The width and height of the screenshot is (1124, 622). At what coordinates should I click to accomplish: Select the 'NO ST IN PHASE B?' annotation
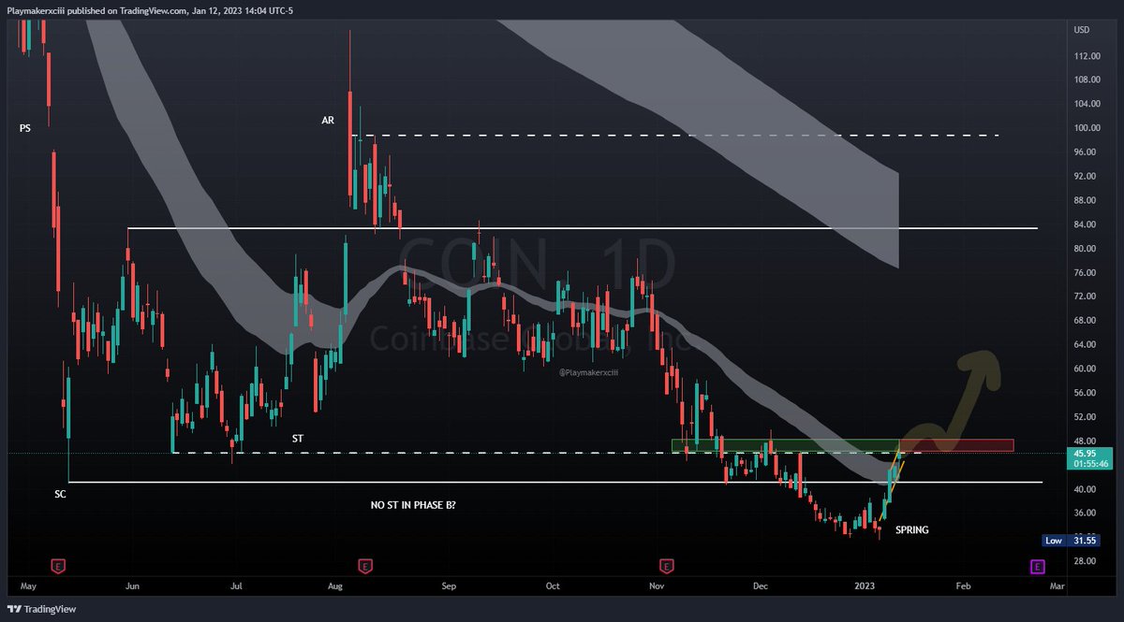point(413,505)
